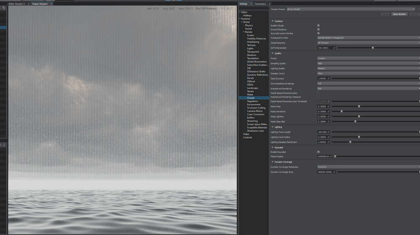Open Downsampling Rendering dropdown
This screenshot has height=235, width=420.
pos(368,84)
